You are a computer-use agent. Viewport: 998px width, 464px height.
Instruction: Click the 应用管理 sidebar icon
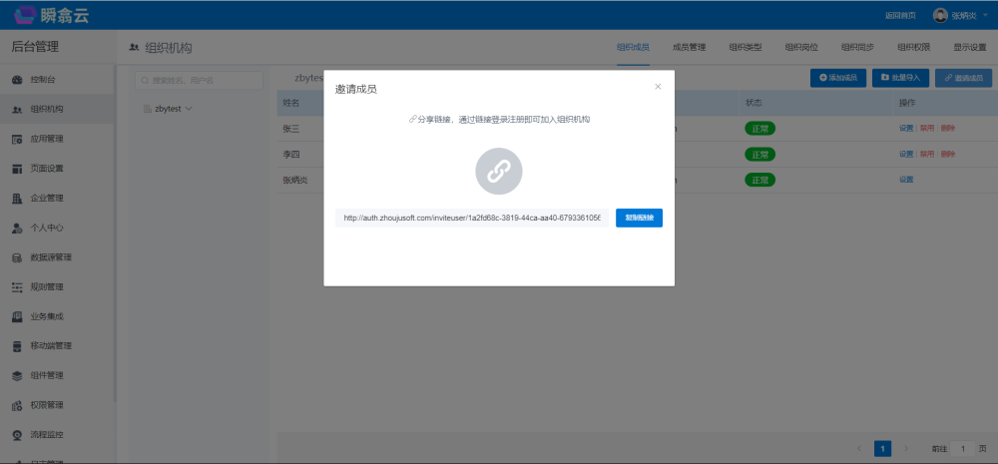pos(17,139)
